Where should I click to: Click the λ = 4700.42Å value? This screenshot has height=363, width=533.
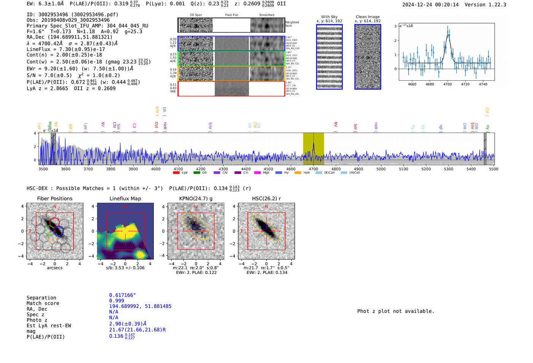click(45, 43)
